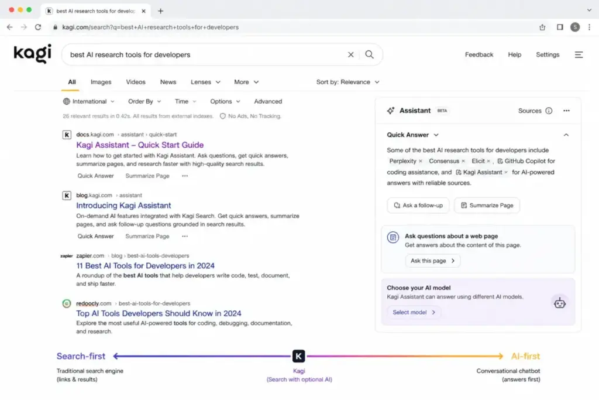The height and width of the screenshot is (400, 599).
Task: Open Top AI Tools Developers Should Know
Action: click(159, 313)
